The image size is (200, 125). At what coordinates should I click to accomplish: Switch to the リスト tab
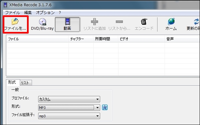coord(26,83)
